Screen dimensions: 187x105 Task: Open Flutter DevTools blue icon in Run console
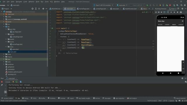click(21, 82)
